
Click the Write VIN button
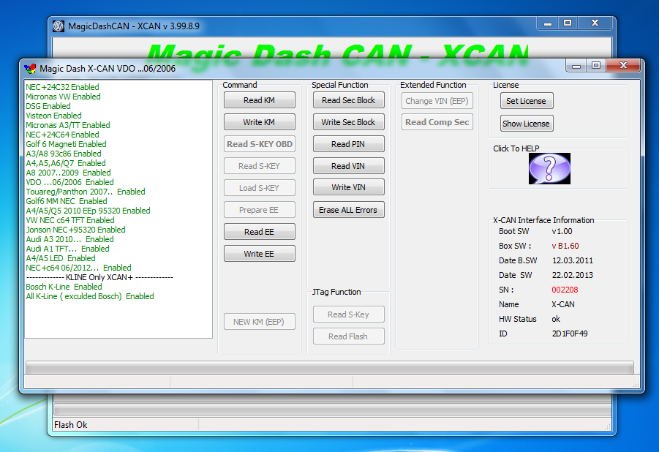coord(348,187)
